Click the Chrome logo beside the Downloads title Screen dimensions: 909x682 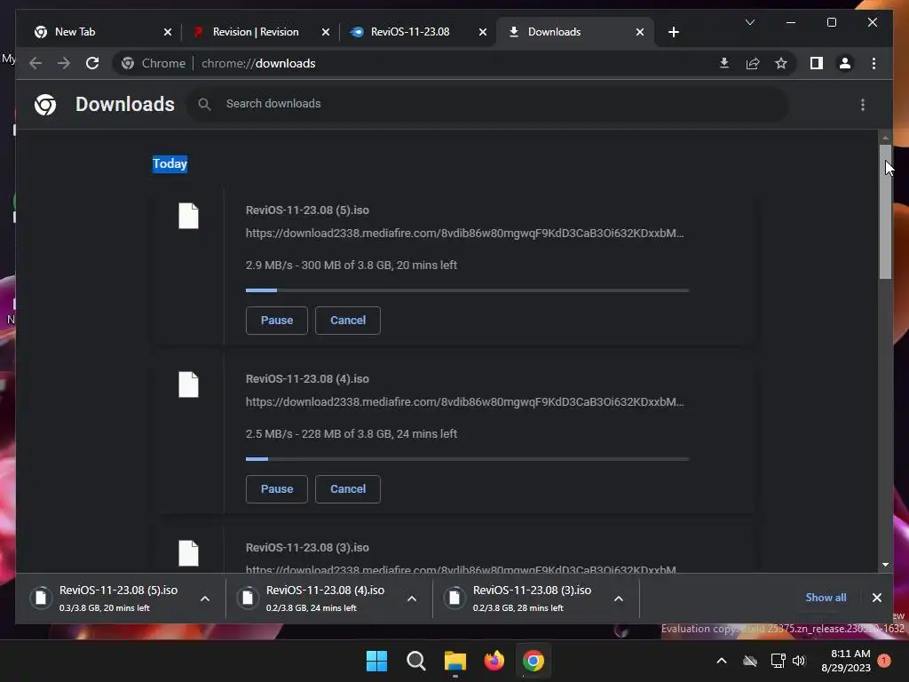click(45, 105)
